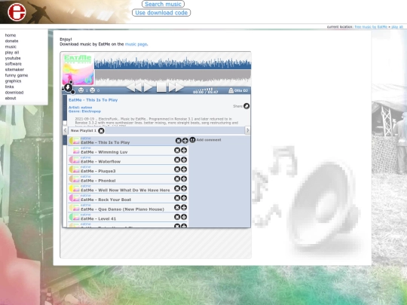Screen dimensions: 407x305
Task: Click plus icon on Que Danso row
Action: [x=184, y=208]
